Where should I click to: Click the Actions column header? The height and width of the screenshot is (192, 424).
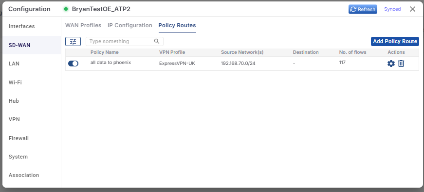396,52
